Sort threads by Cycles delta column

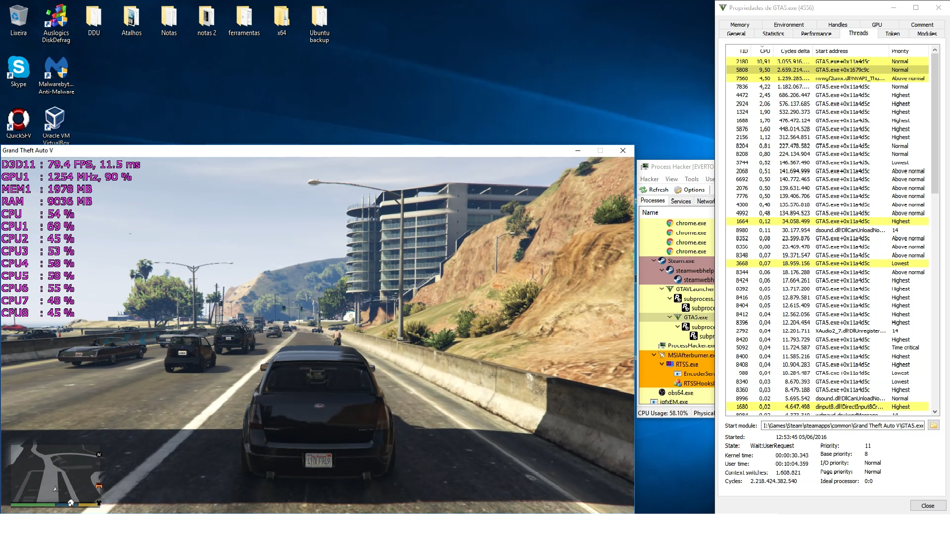coord(793,51)
